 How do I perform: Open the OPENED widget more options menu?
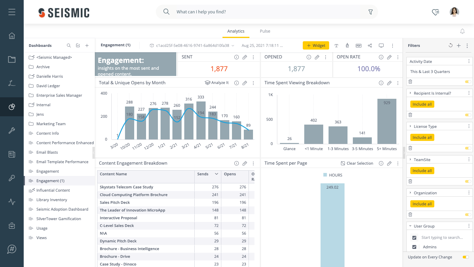pos(326,57)
